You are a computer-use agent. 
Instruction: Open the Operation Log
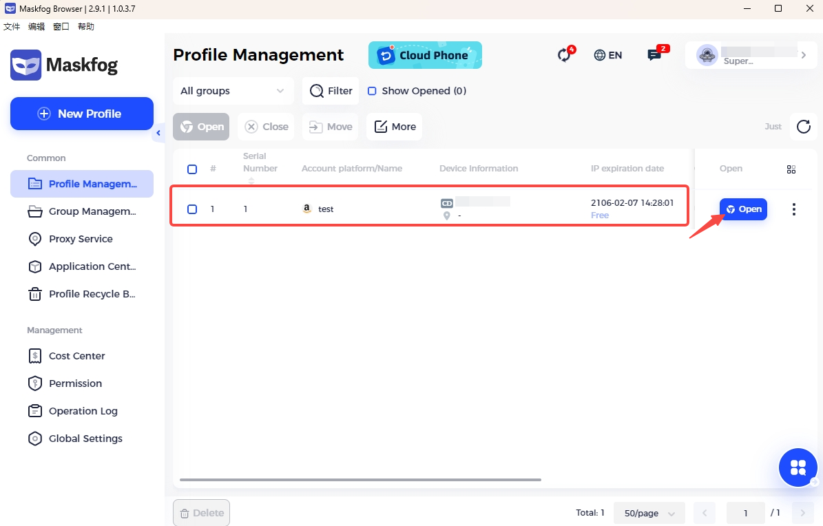click(x=82, y=411)
